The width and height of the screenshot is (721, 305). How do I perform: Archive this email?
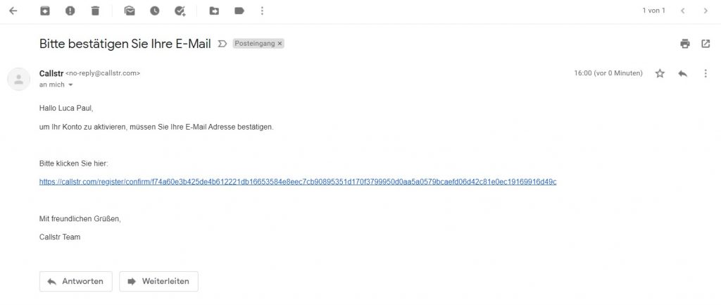tap(45, 11)
